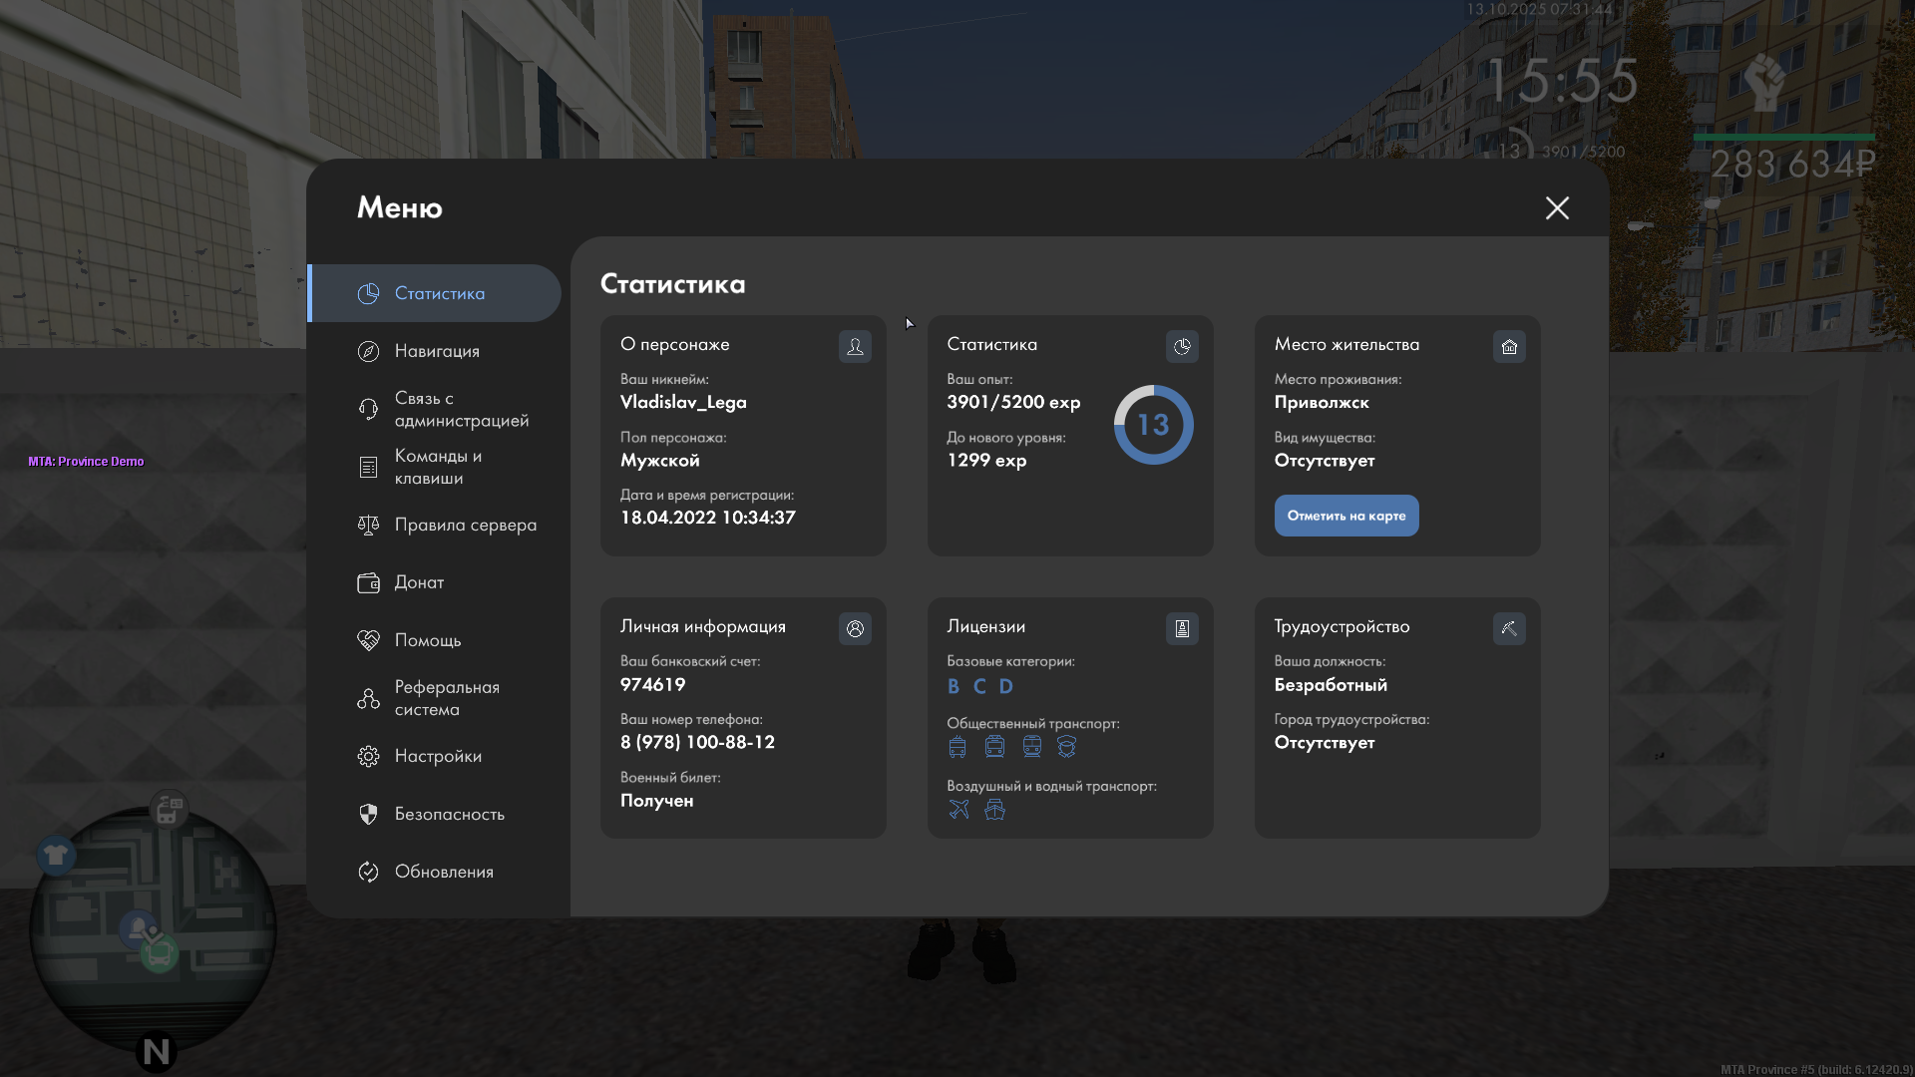Click the document icon in Лицензии card

pyautogui.click(x=1182, y=628)
